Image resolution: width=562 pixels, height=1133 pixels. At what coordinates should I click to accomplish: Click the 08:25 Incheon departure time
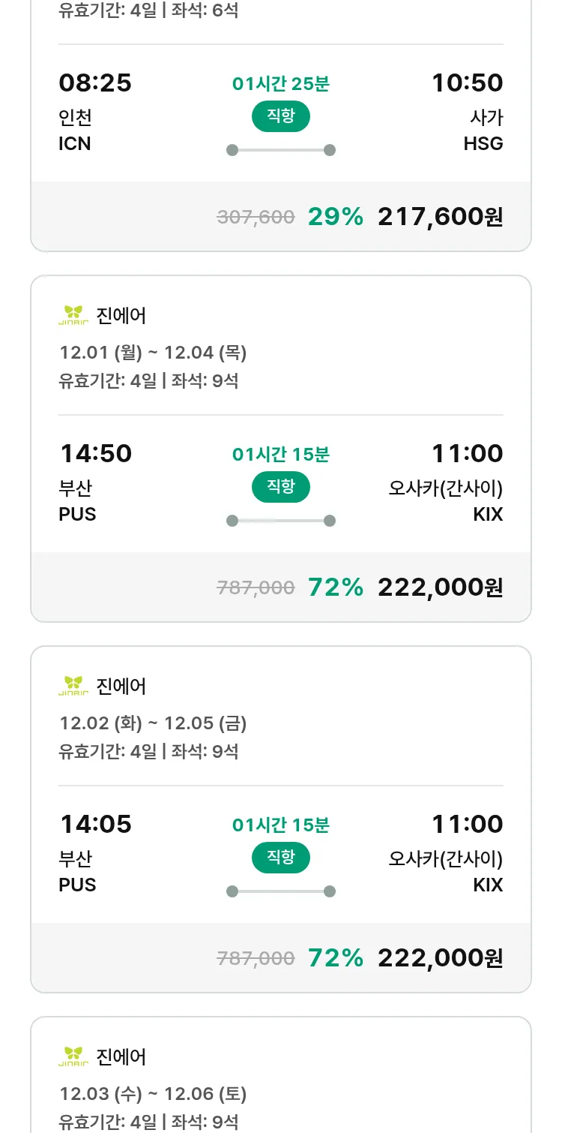(95, 83)
